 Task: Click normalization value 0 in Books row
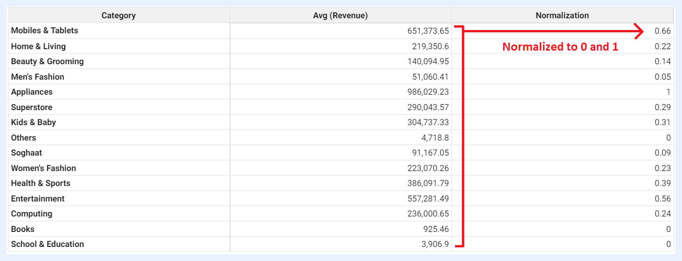coord(669,229)
